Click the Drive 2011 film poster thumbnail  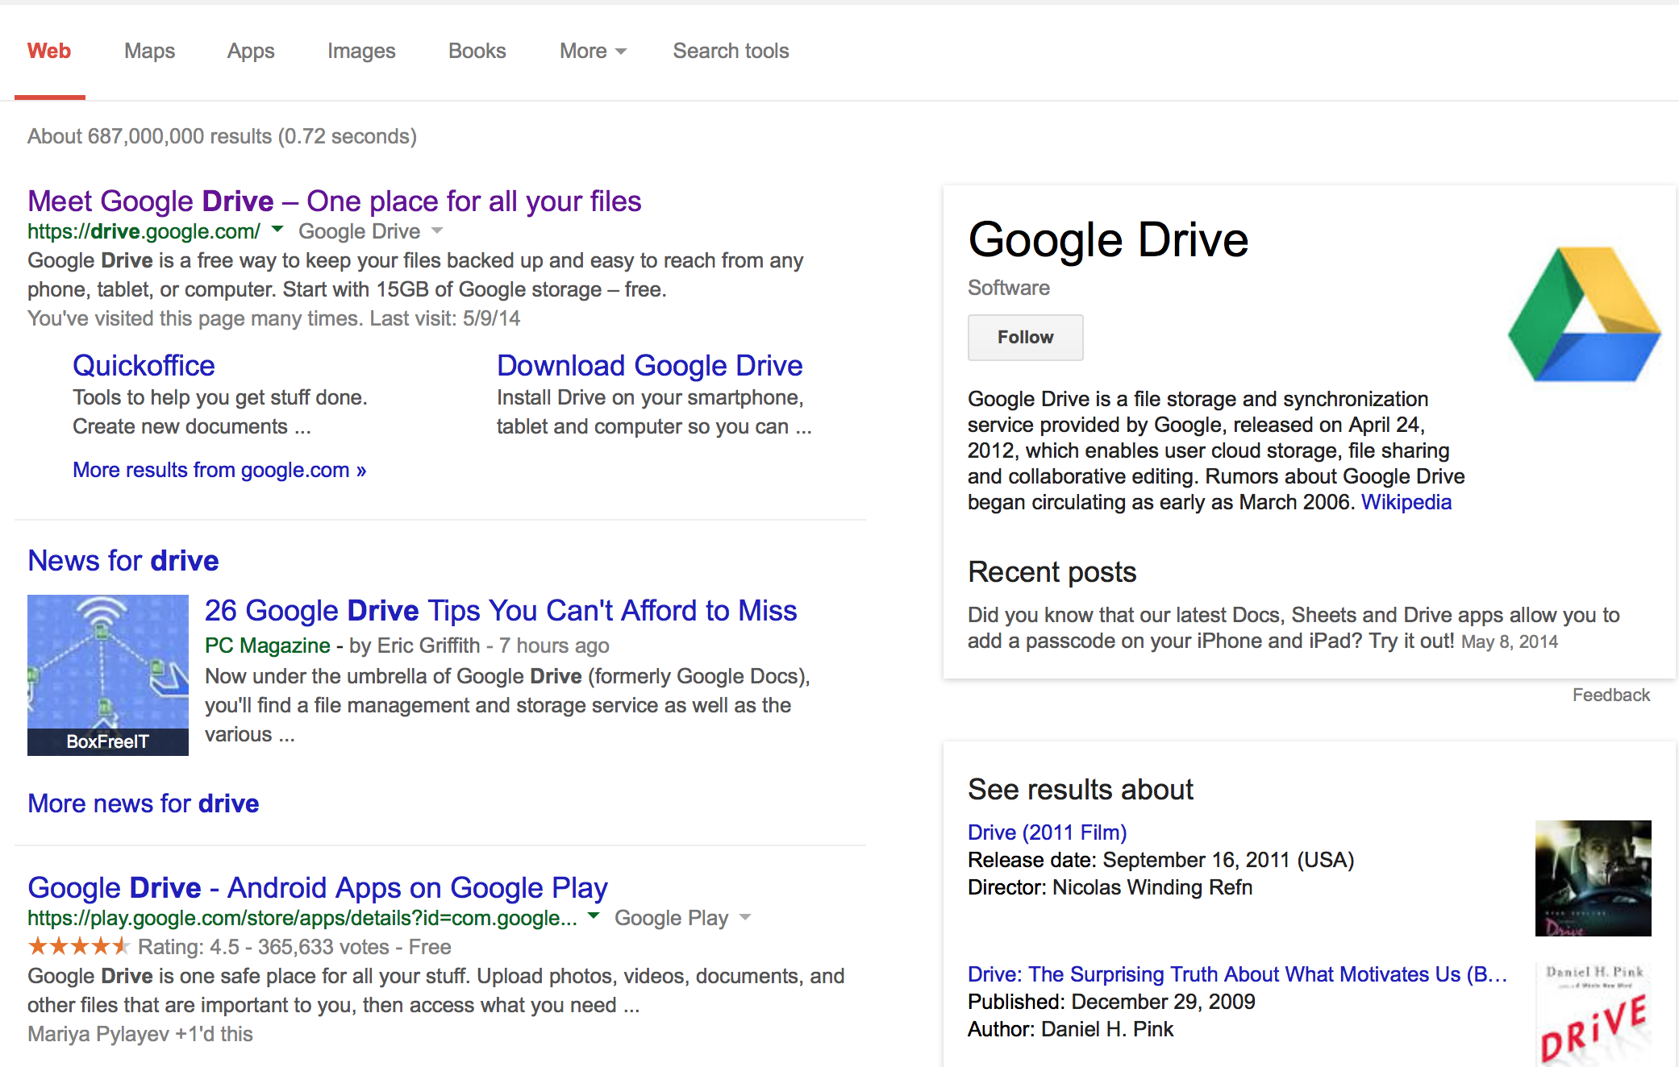tap(1592, 878)
